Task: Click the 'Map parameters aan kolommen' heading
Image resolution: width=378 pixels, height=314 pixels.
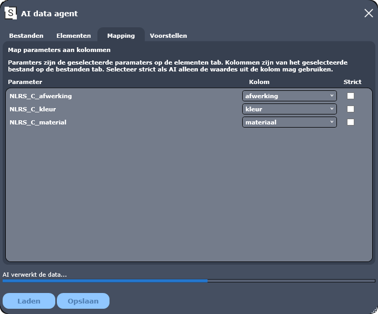Action: (59, 50)
